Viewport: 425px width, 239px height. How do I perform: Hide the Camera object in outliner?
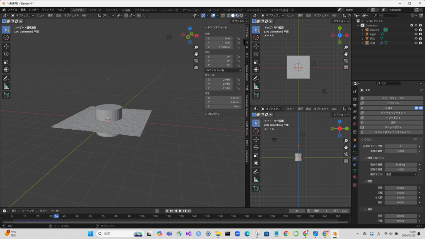coord(415,30)
